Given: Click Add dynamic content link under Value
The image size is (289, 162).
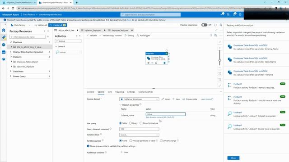Looking at the screenshot, I should (x=160, y=117).
